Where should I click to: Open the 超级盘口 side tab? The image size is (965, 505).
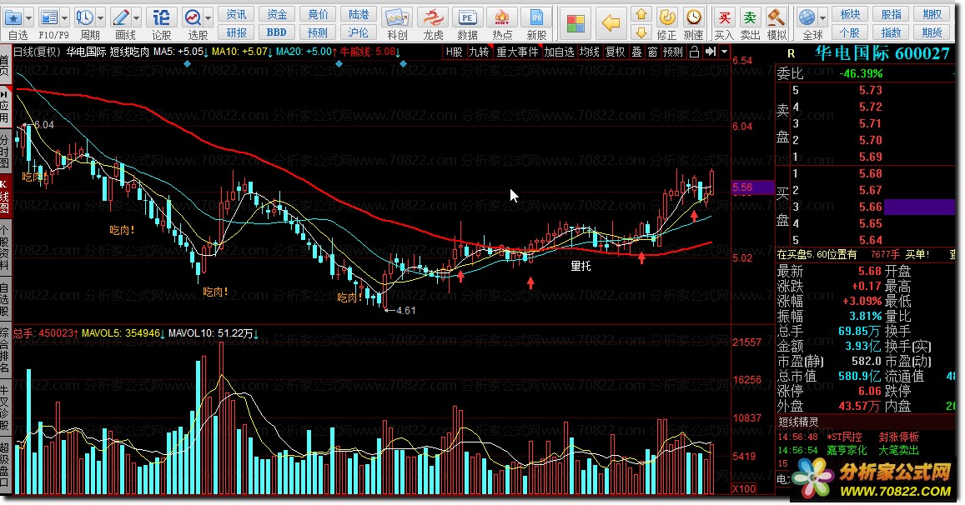coord(4,466)
